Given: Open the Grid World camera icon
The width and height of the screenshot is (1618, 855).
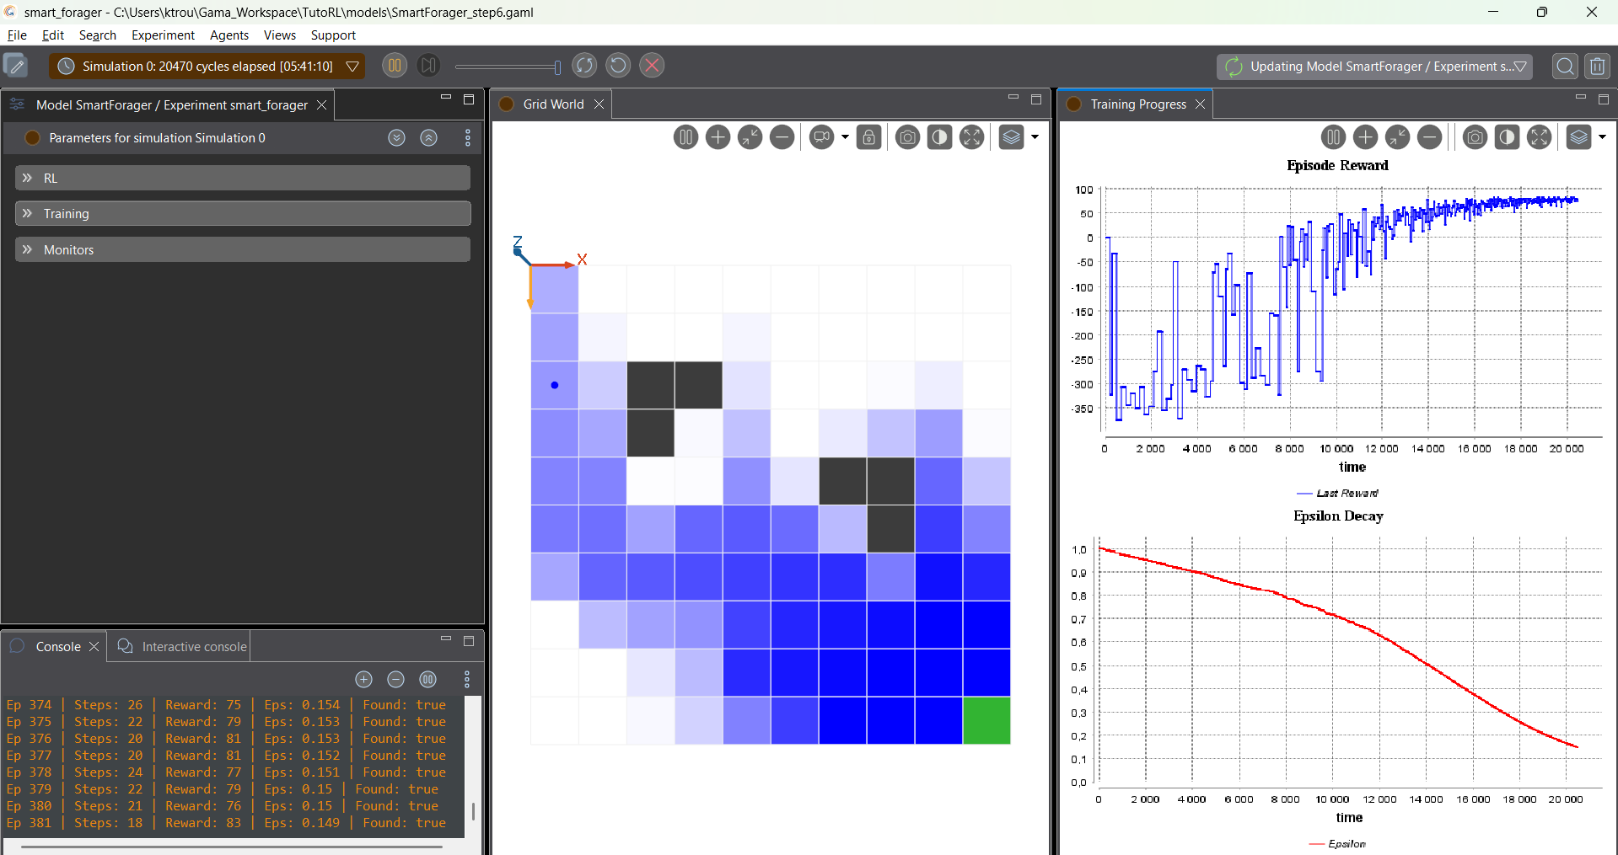Looking at the screenshot, I should point(821,137).
